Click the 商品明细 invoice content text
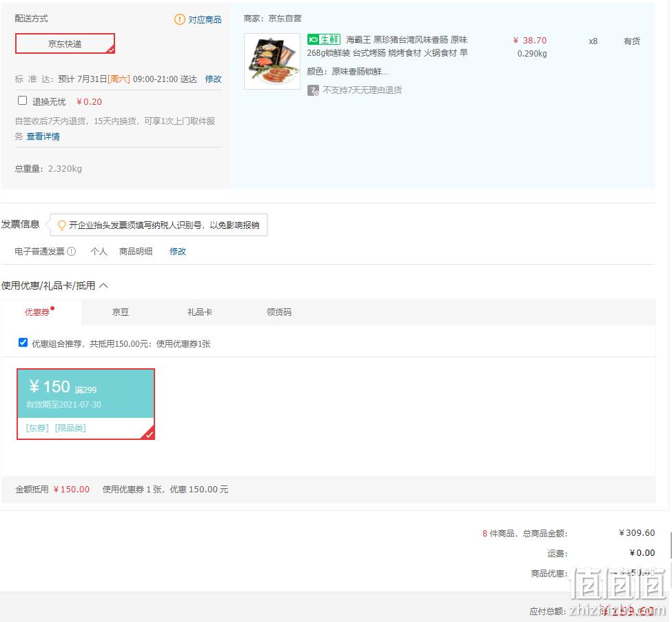The width and height of the screenshot is (672, 622). [x=136, y=251]
